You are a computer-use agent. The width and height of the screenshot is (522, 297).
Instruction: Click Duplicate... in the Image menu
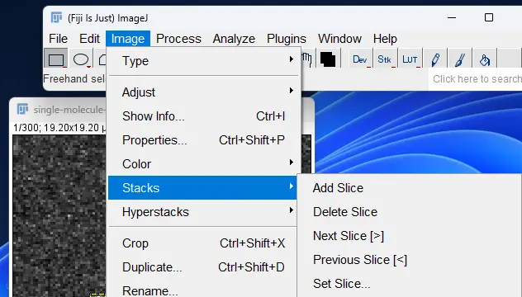click(202, 267)
